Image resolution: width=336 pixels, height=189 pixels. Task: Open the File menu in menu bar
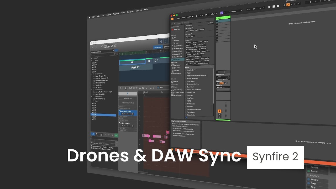click(x=98, y=16)
